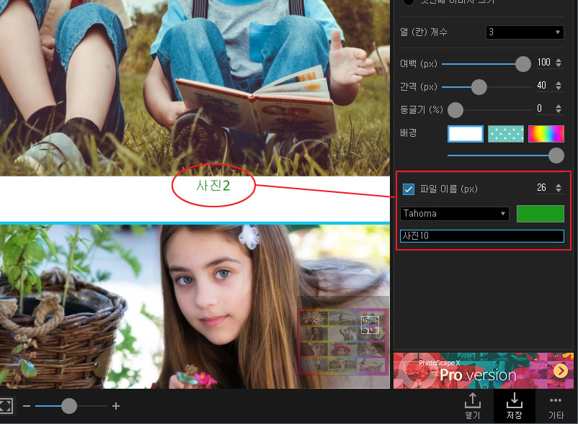Image resolution: width=578 pixels, height=424 pixels.
Task: Select the rainbow gradient background swatch
Action: 546,134
